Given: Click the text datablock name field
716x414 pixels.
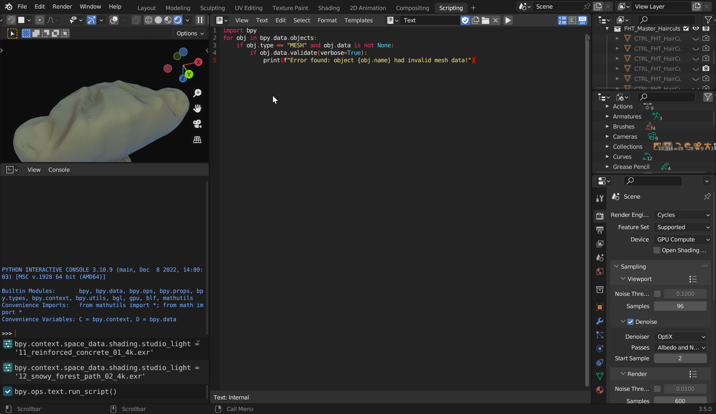Looking at the screenshot, I should [x=431, y=20].
